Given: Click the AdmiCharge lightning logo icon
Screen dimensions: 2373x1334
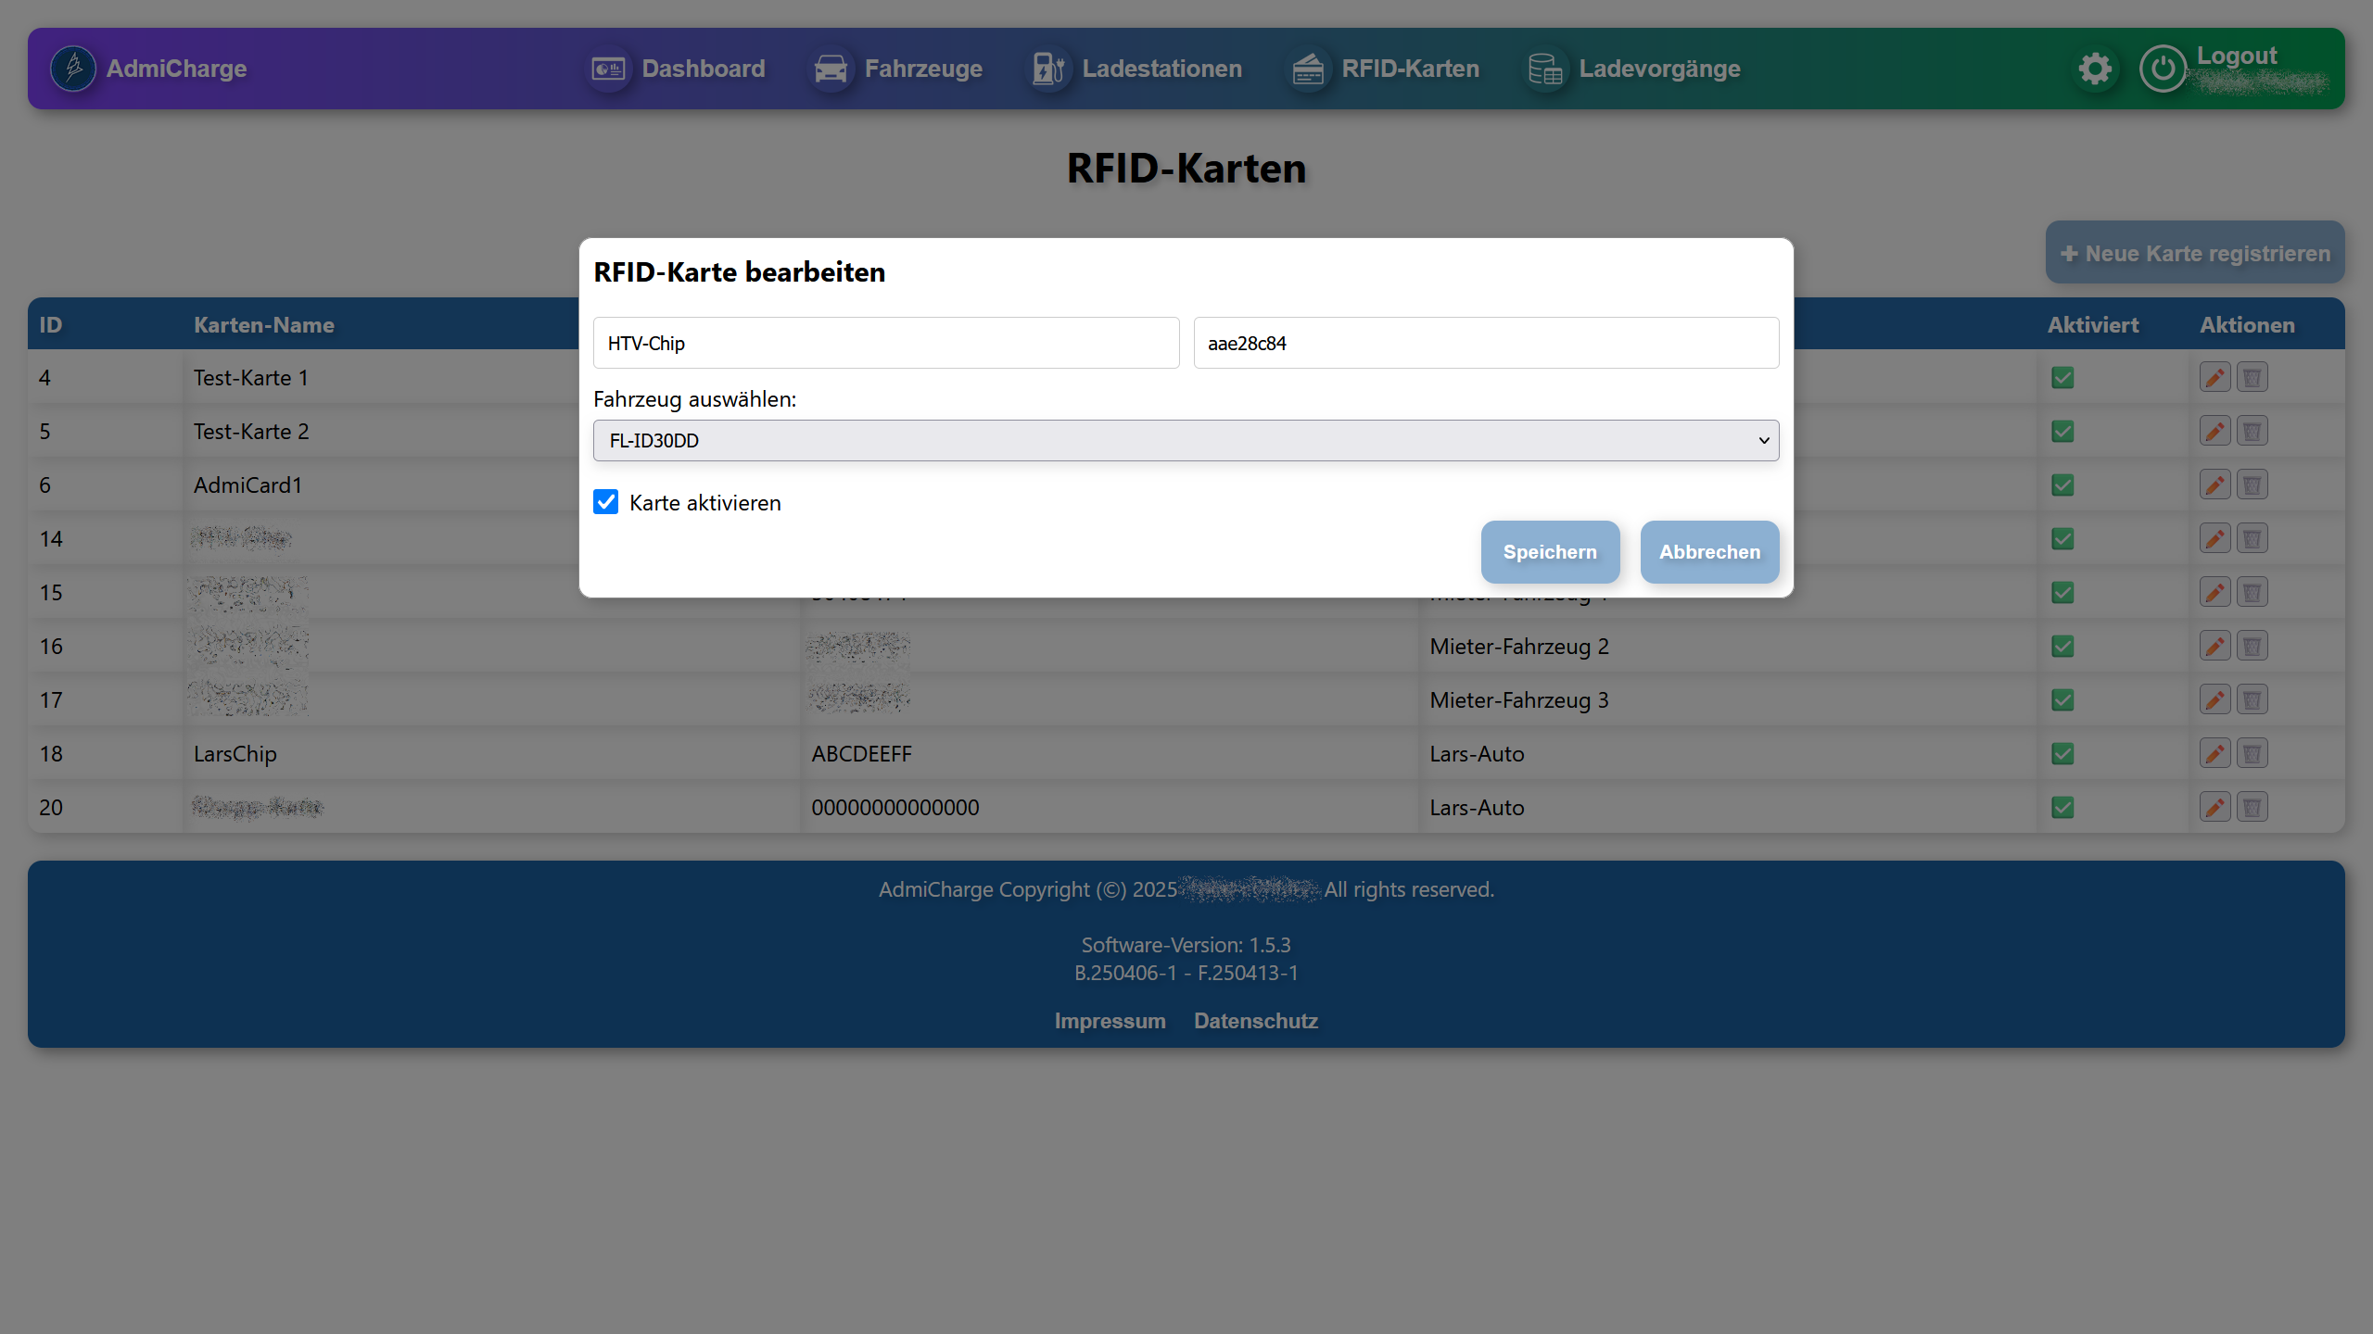Looking at the screenshot, I should [73, 69].
